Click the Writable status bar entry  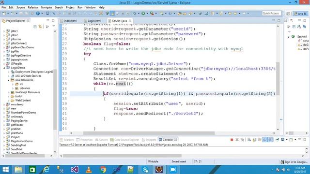(153, 161)
